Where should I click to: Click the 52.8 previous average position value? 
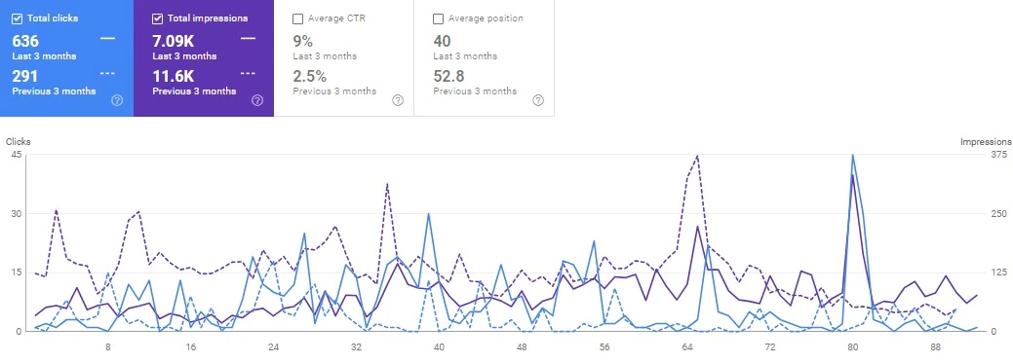coord(449,77)
